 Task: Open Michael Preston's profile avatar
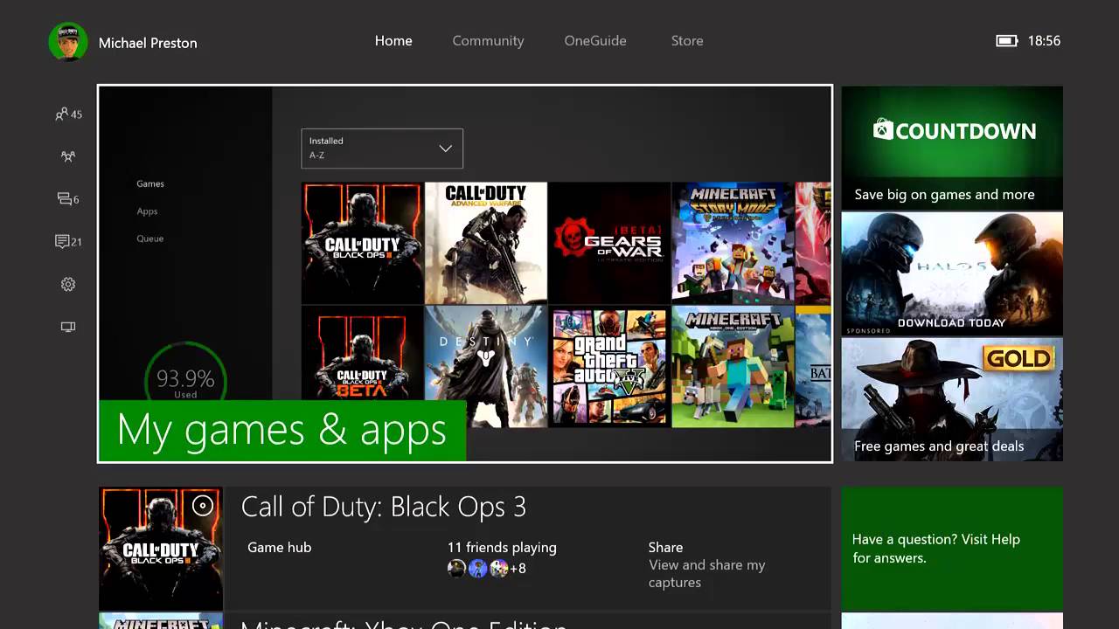pyautogui.click(x=68, y=42)
